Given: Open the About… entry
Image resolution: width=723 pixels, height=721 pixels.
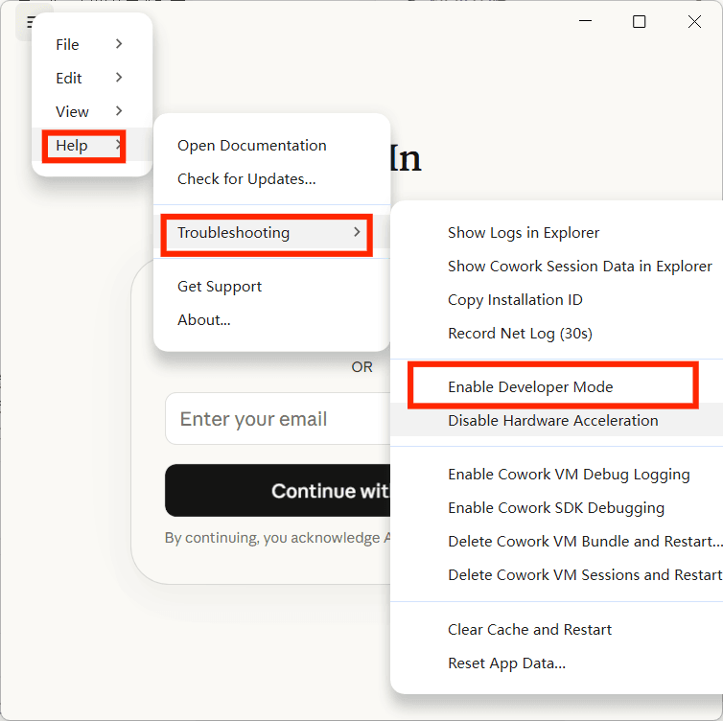Looking at the screenshot, I should pyautogui.click(x=271, y=320).
